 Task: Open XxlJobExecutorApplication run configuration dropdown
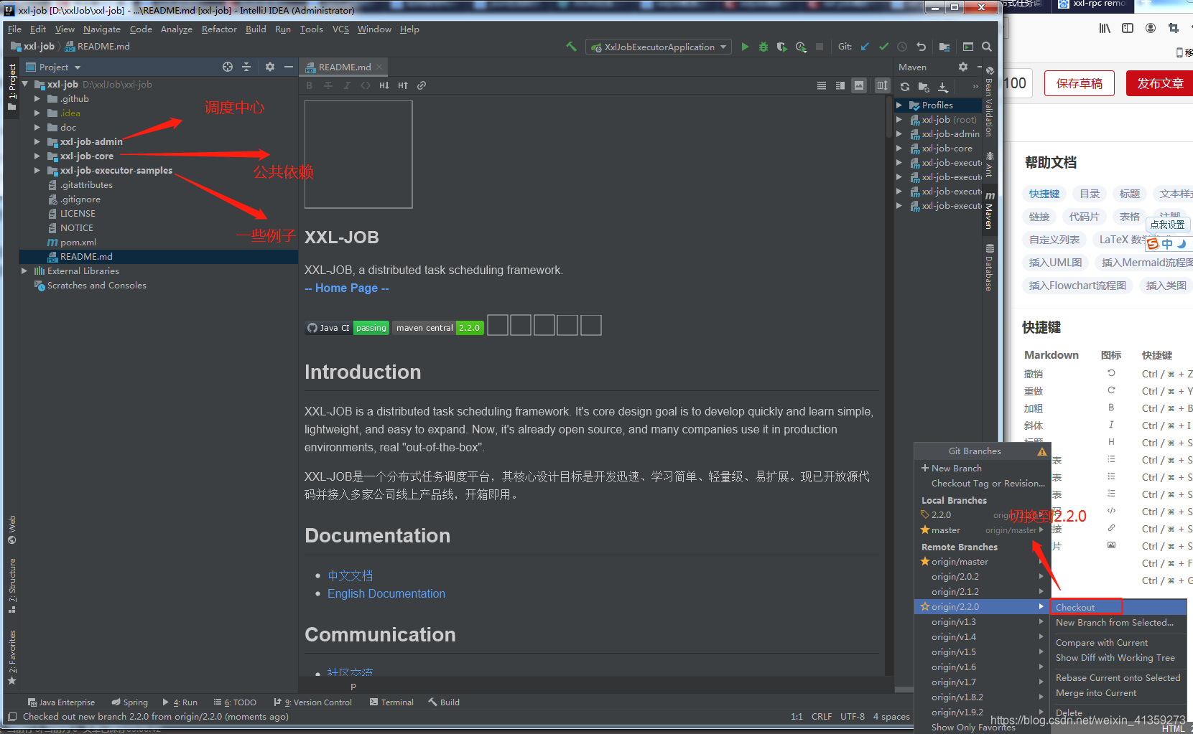pyautogui.click(x=659, y=47)
